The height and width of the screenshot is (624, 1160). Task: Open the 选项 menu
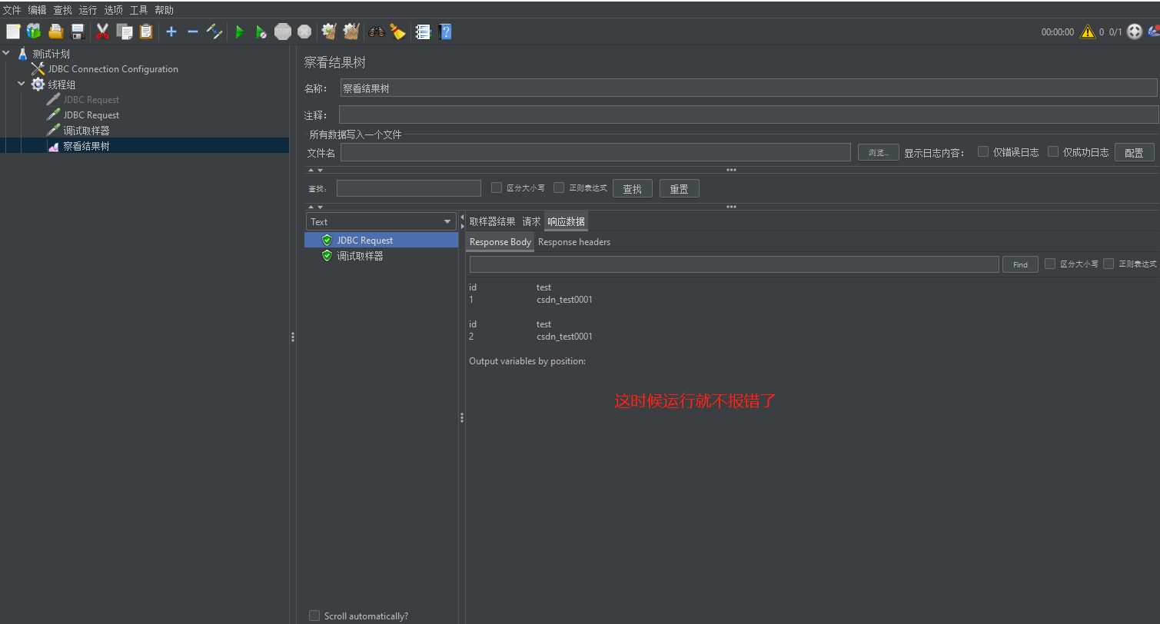coord(113,10)
